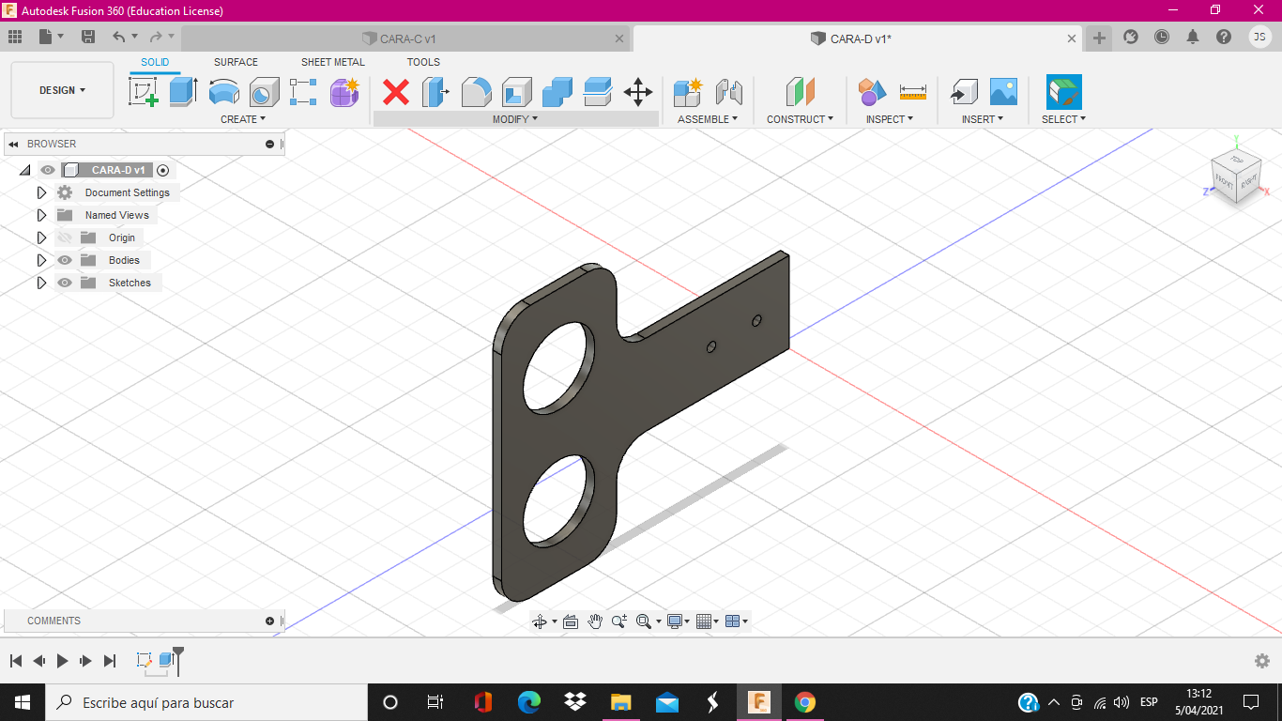Select the Create Form tool
This screenshot has height=721, width=1282.
[x=344, y=92]
